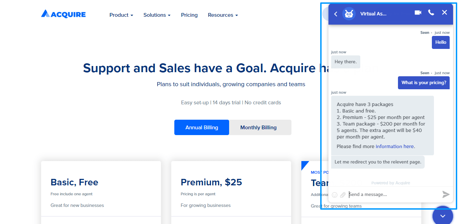The height and width of the screenshot is (224, 462).
Task: Expand the Resources dropdown menu
Action: tap(223, 15)
